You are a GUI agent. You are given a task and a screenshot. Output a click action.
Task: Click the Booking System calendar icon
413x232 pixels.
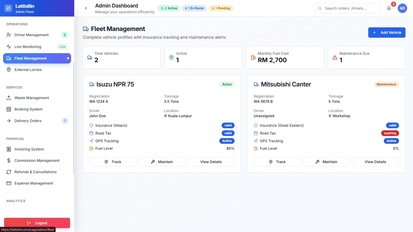pyautogui.click(x=9, y=109)
